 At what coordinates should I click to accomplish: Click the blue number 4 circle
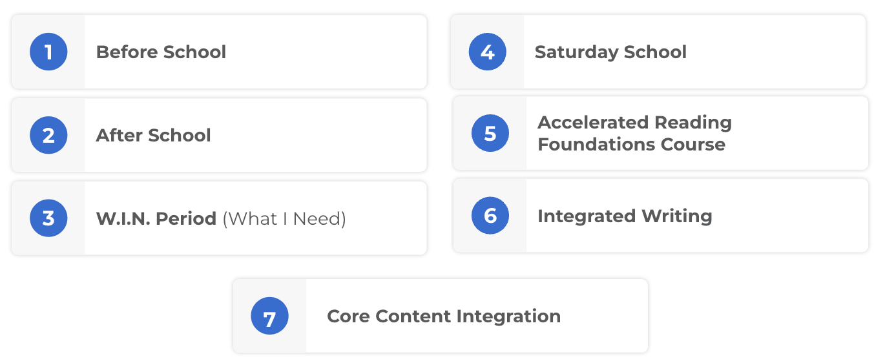point(488,52)
